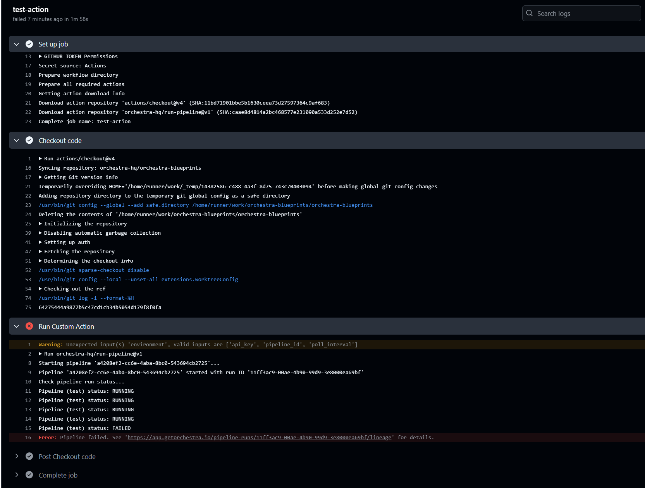Expand Run orchestra-hq/run-pipeline@v1 details
The image size is (645, 488).
tap(40, 354)
